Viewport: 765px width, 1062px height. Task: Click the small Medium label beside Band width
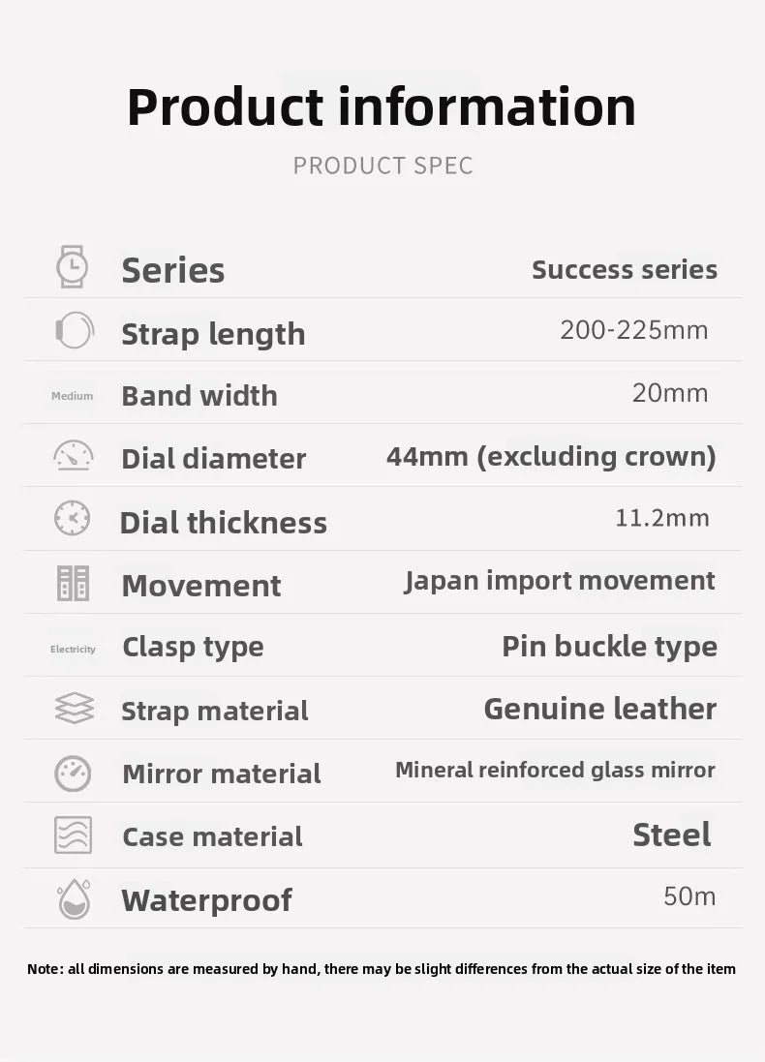(72, 396)
